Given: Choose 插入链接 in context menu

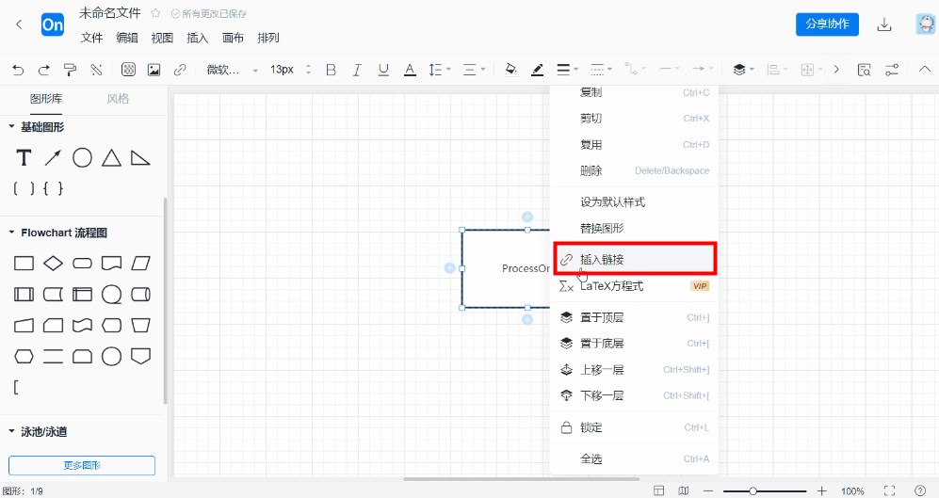Looking at the screenshot, I should click(x=635, y=259).
